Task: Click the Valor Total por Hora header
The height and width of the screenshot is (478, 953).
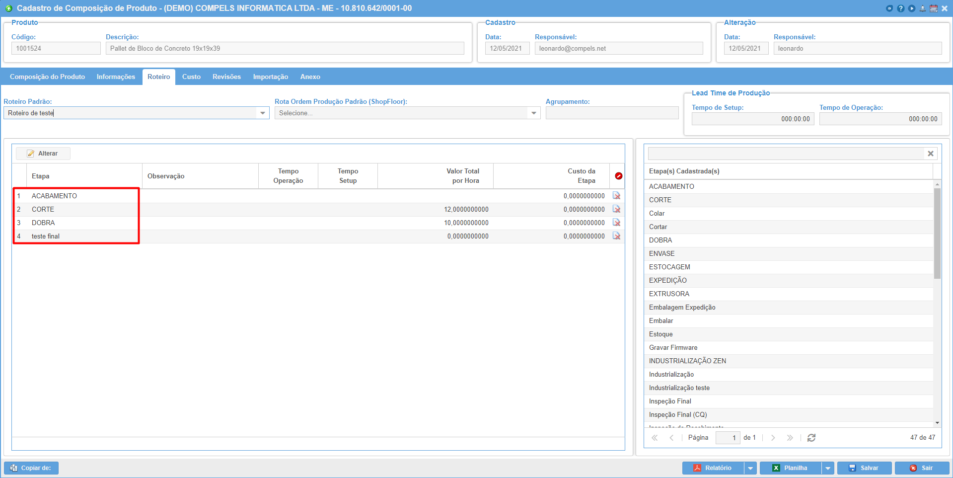Action: pyautogui.click(x=436, y=176)
